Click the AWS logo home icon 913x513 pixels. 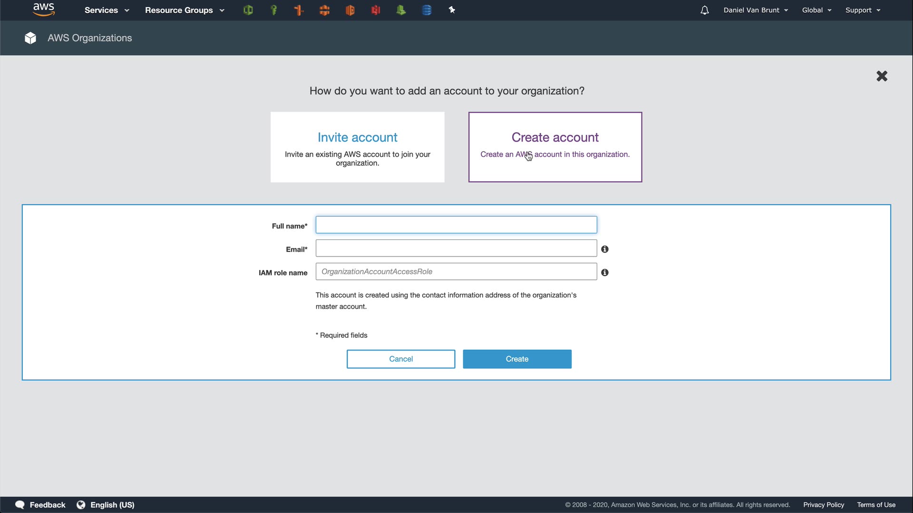coord(44,9)
